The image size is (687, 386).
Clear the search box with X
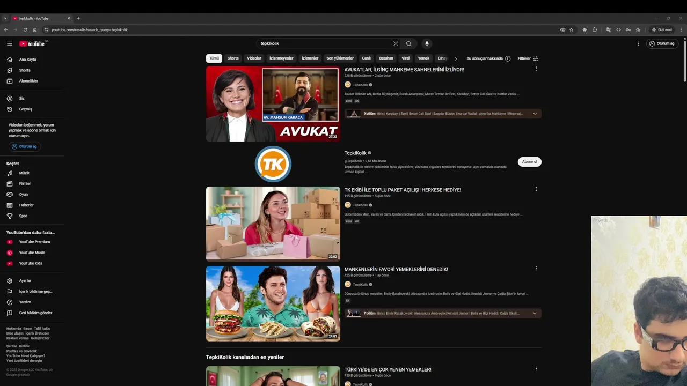point(396,43)
